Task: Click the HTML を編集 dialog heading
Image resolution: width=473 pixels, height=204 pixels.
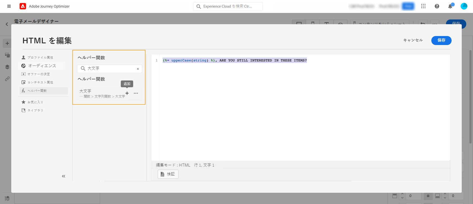Action: [x=47, y=41]
